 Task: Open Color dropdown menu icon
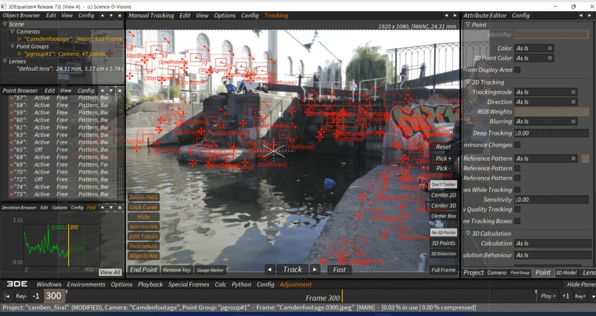coord(549,48)
